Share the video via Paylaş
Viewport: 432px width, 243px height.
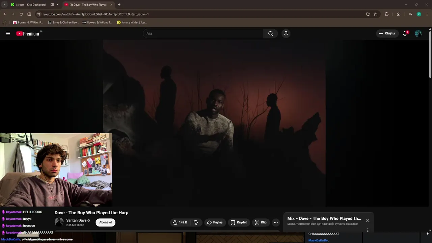215,222
